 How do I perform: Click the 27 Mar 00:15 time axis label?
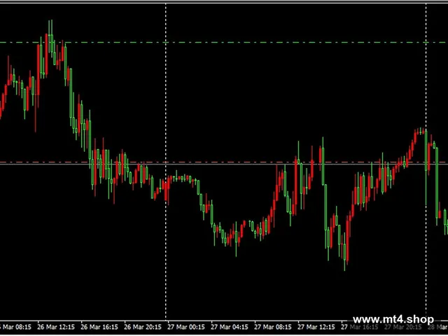point(186,327)
